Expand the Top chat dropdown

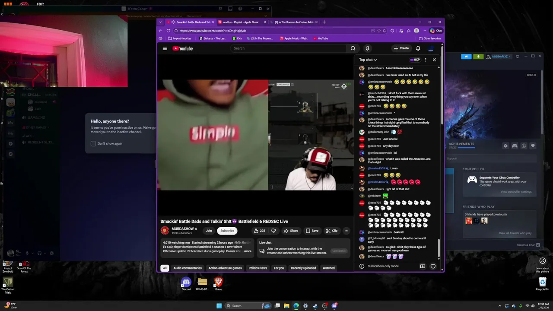[x=368, y=60]
